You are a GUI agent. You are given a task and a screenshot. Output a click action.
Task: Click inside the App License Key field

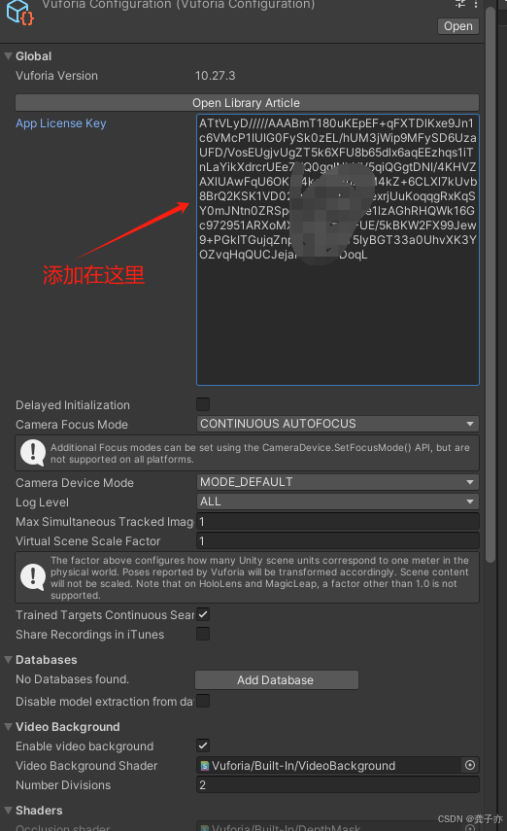(337, 250)
